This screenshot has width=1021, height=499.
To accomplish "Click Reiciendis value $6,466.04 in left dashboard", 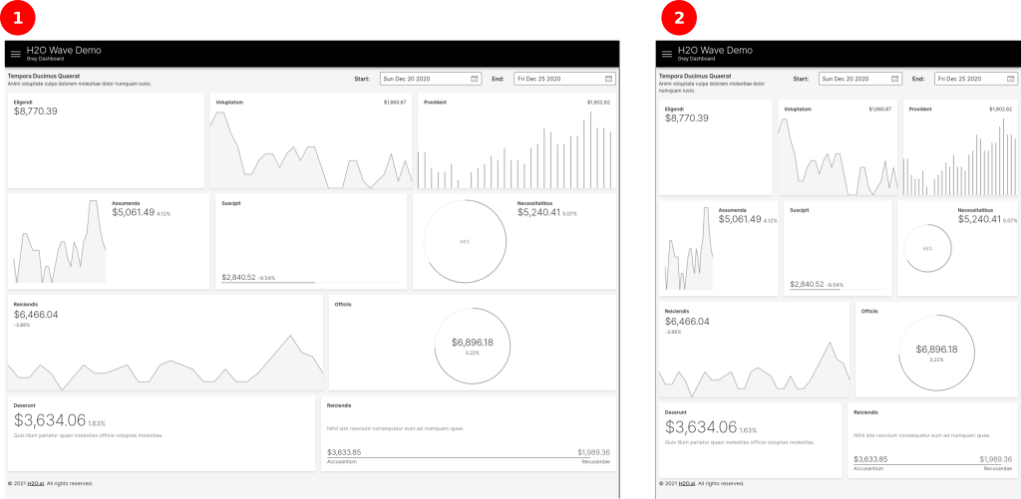I will [35, 314].
